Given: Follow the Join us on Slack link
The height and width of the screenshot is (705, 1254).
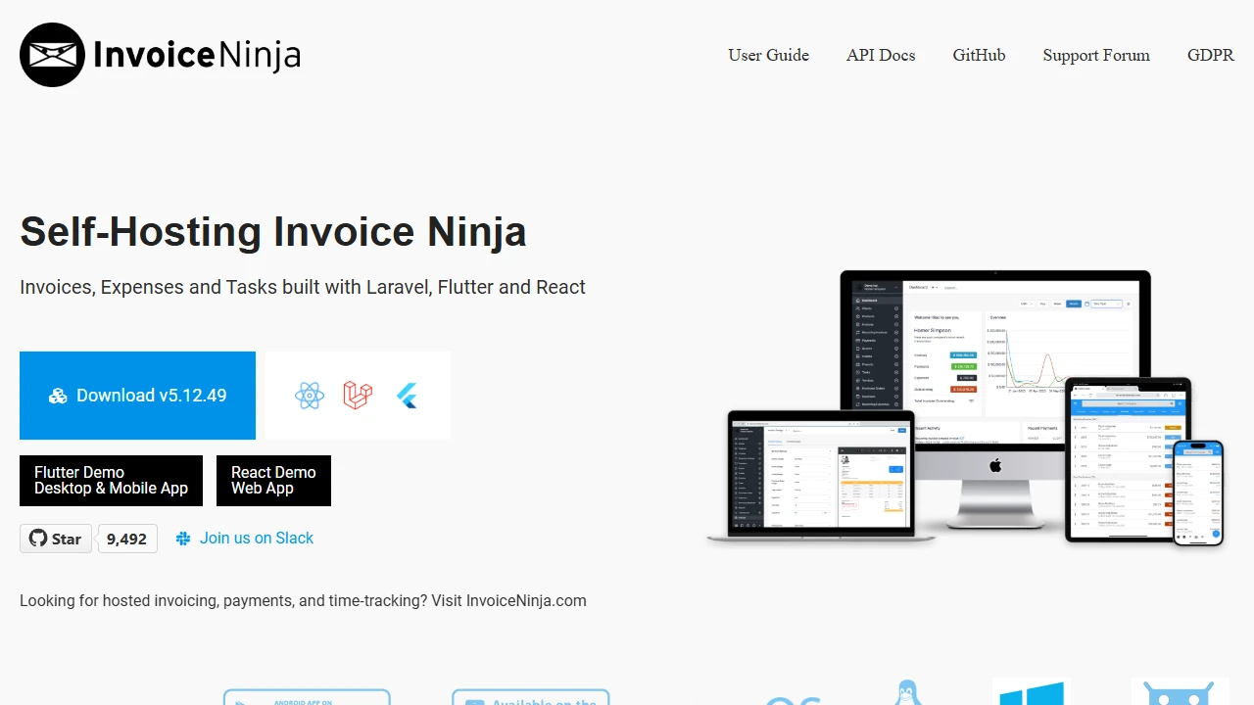Looking at the screenshot, I should pyautogui.click(x=256, y=539).
